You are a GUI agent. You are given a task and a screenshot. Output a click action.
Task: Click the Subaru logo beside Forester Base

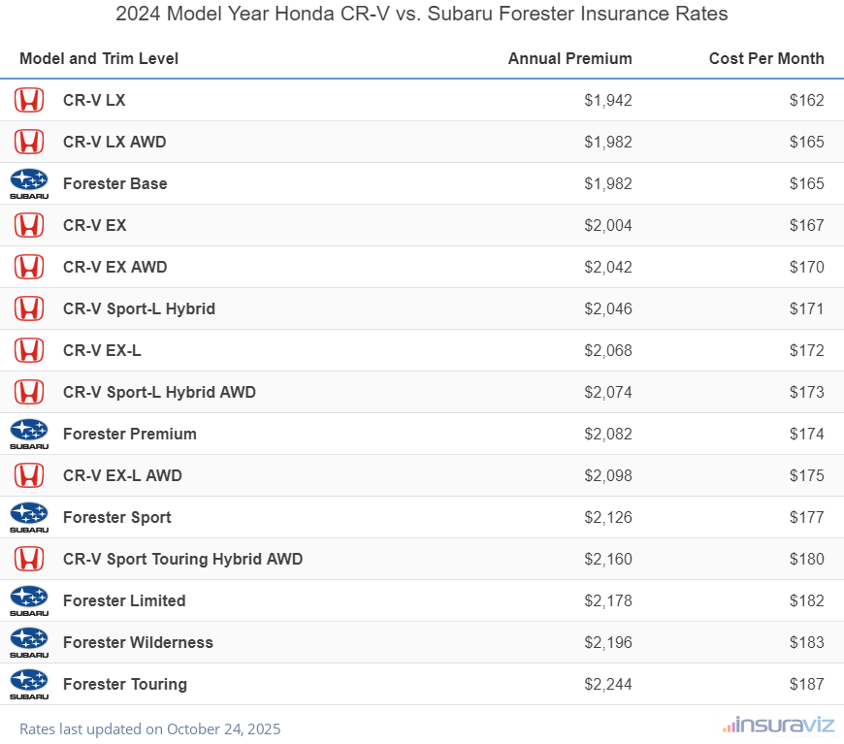[x=29, y=183]
